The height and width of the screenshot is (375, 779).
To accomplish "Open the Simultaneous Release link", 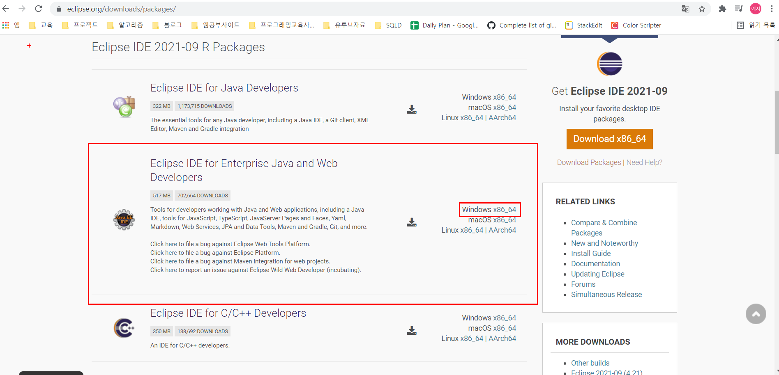I will coord(606,295).
